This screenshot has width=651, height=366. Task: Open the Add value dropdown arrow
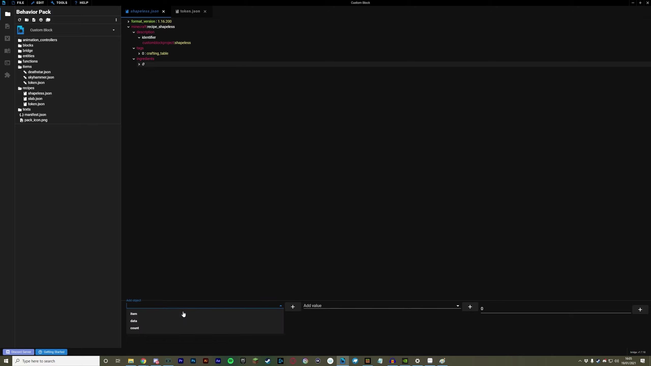(x=458, y=306)
